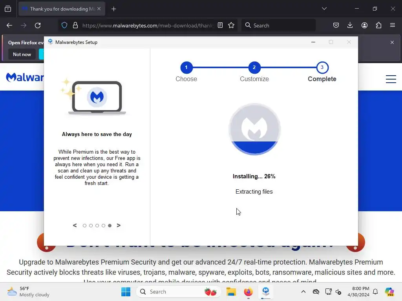Click OneDrive cloud tray icon
This screenshot has width=402, height=301.
pyautogui.click(x=316, y=292)
